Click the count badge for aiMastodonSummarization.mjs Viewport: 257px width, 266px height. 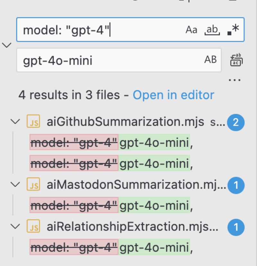pyautogui.click(x=236, y=185)
